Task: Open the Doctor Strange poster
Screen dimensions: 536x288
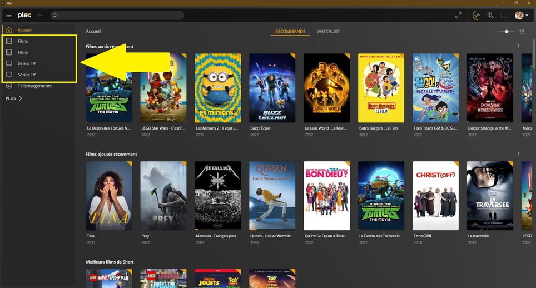Action: (x=490, y=88)
